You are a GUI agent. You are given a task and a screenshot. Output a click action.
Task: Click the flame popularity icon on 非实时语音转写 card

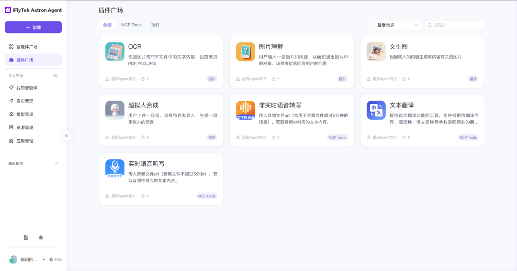point(273,137)
